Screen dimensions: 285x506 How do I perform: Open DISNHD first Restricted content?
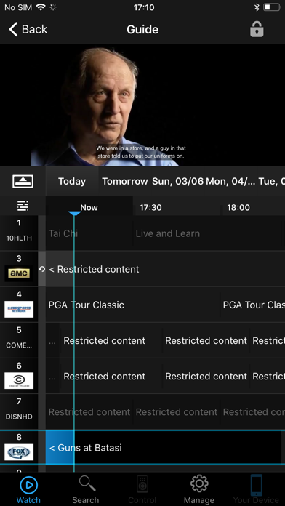pyautogui.click(x=89, y=412)
